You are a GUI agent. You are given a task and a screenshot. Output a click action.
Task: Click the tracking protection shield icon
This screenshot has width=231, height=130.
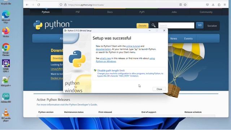61,5
